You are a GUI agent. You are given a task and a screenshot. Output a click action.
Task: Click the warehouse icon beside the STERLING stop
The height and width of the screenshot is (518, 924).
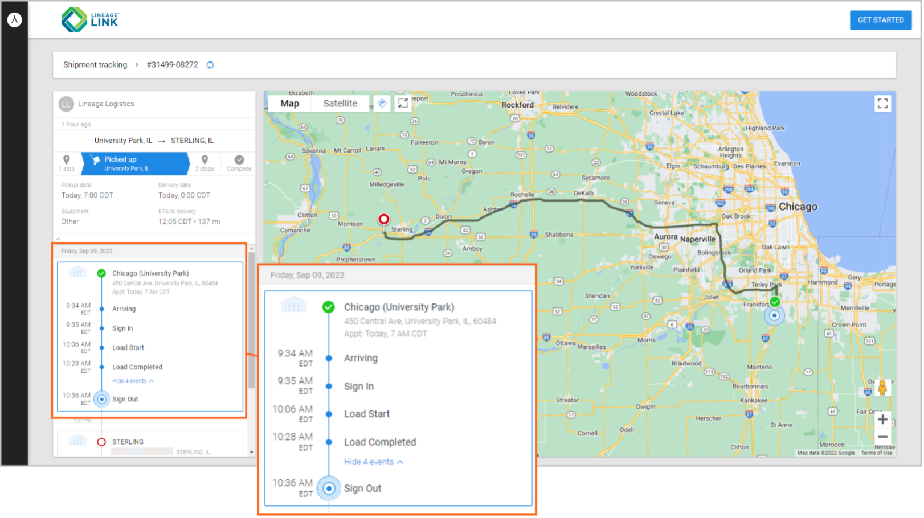tap(77, 441)
